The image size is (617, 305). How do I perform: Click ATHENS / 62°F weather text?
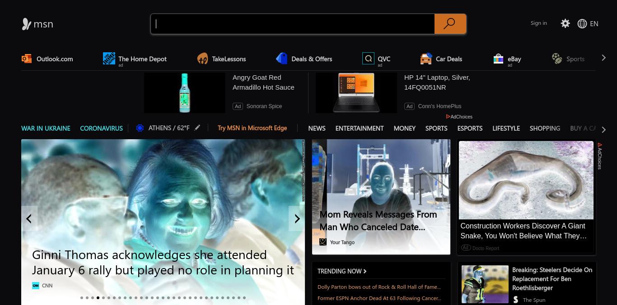click(x=169, y=128)
